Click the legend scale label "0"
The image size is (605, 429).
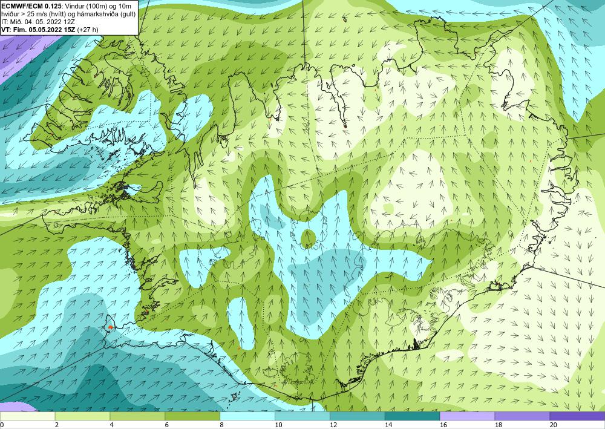coord(2,425)
